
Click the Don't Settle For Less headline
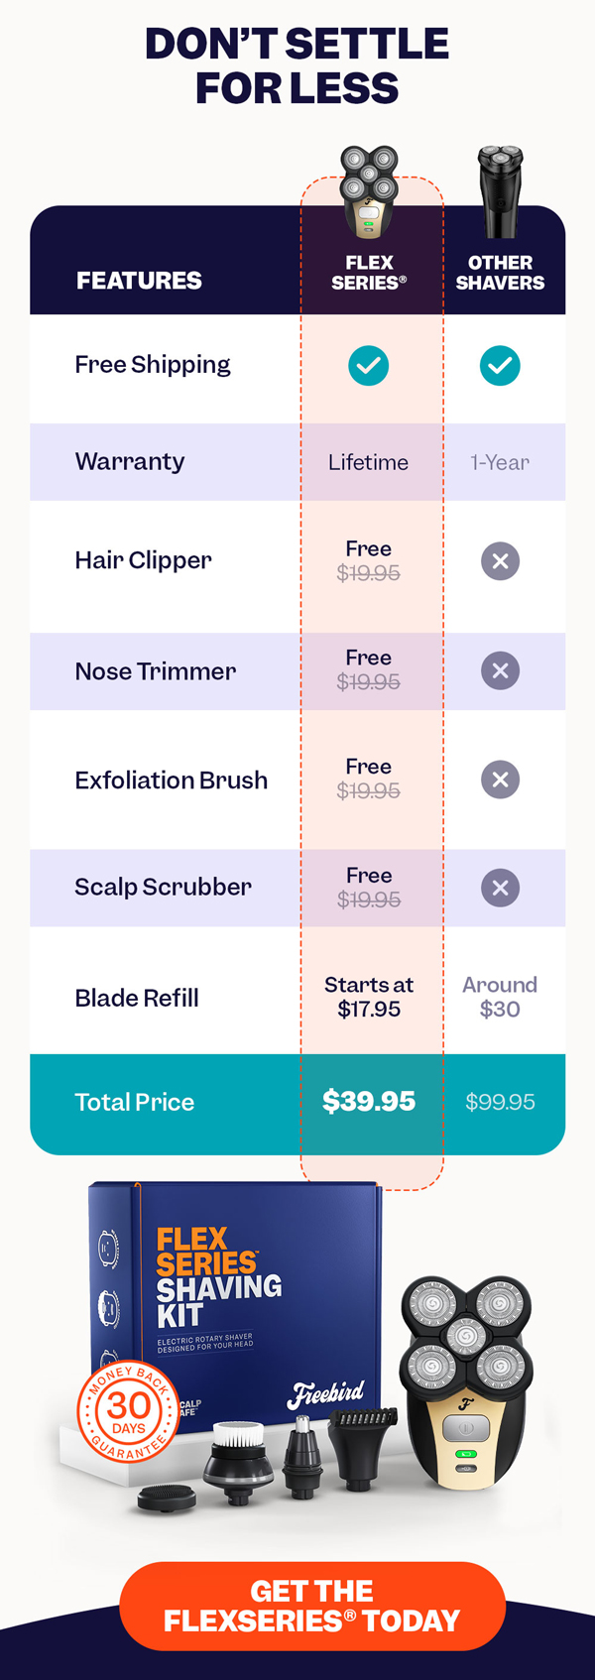tap(297, 65)
